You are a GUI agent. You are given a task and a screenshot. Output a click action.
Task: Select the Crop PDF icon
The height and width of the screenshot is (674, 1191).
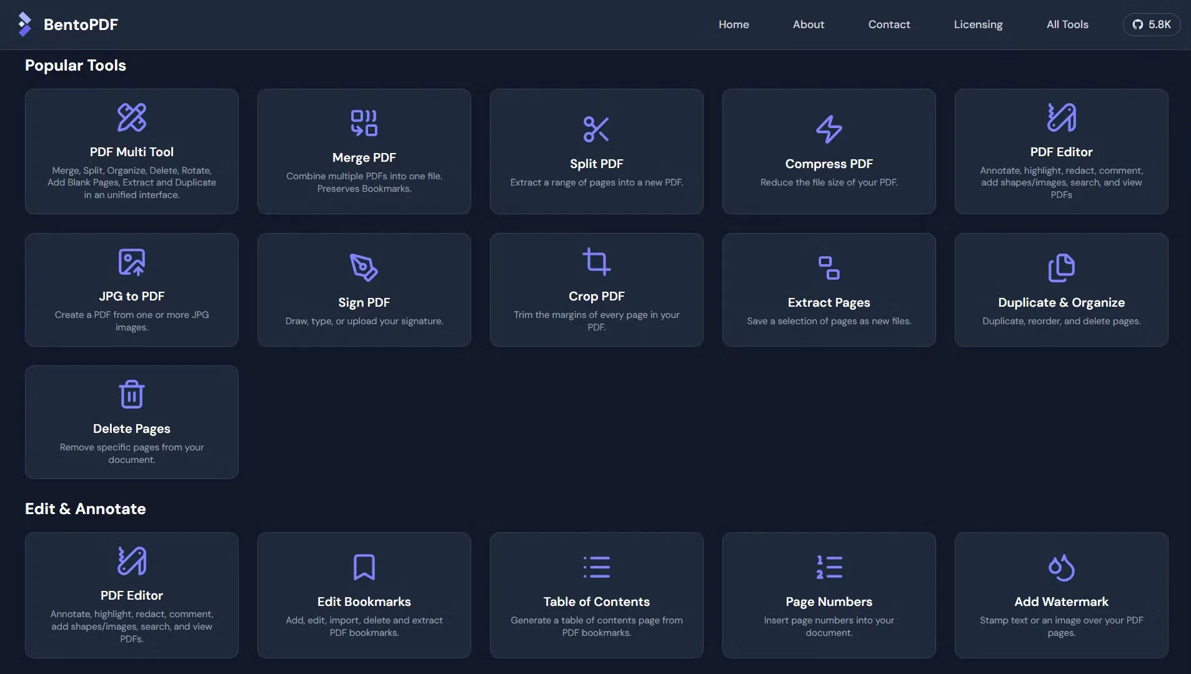coord(595,262)
